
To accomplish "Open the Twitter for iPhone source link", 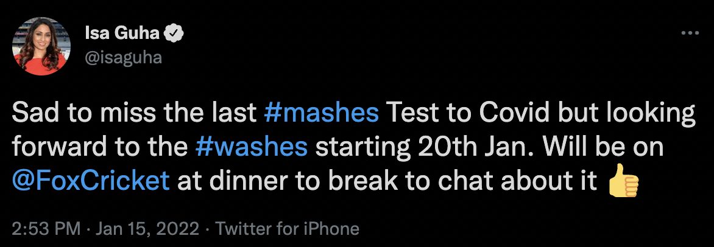I will pos(287,229).
